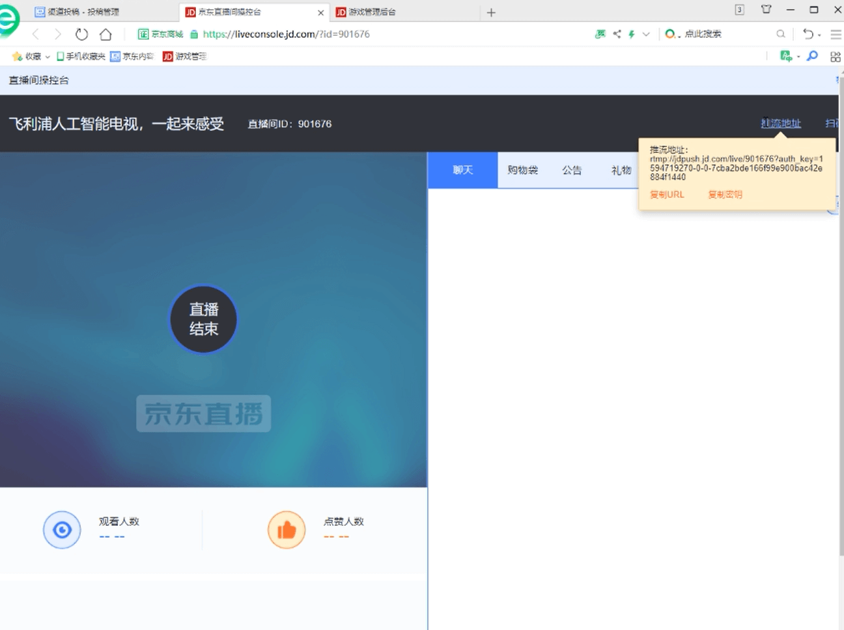The height and width of the screenshot is (630, 844).
Task: Click the 直播间ID: 901676 text
Action: pyautogui.click(x=290, y=124)
